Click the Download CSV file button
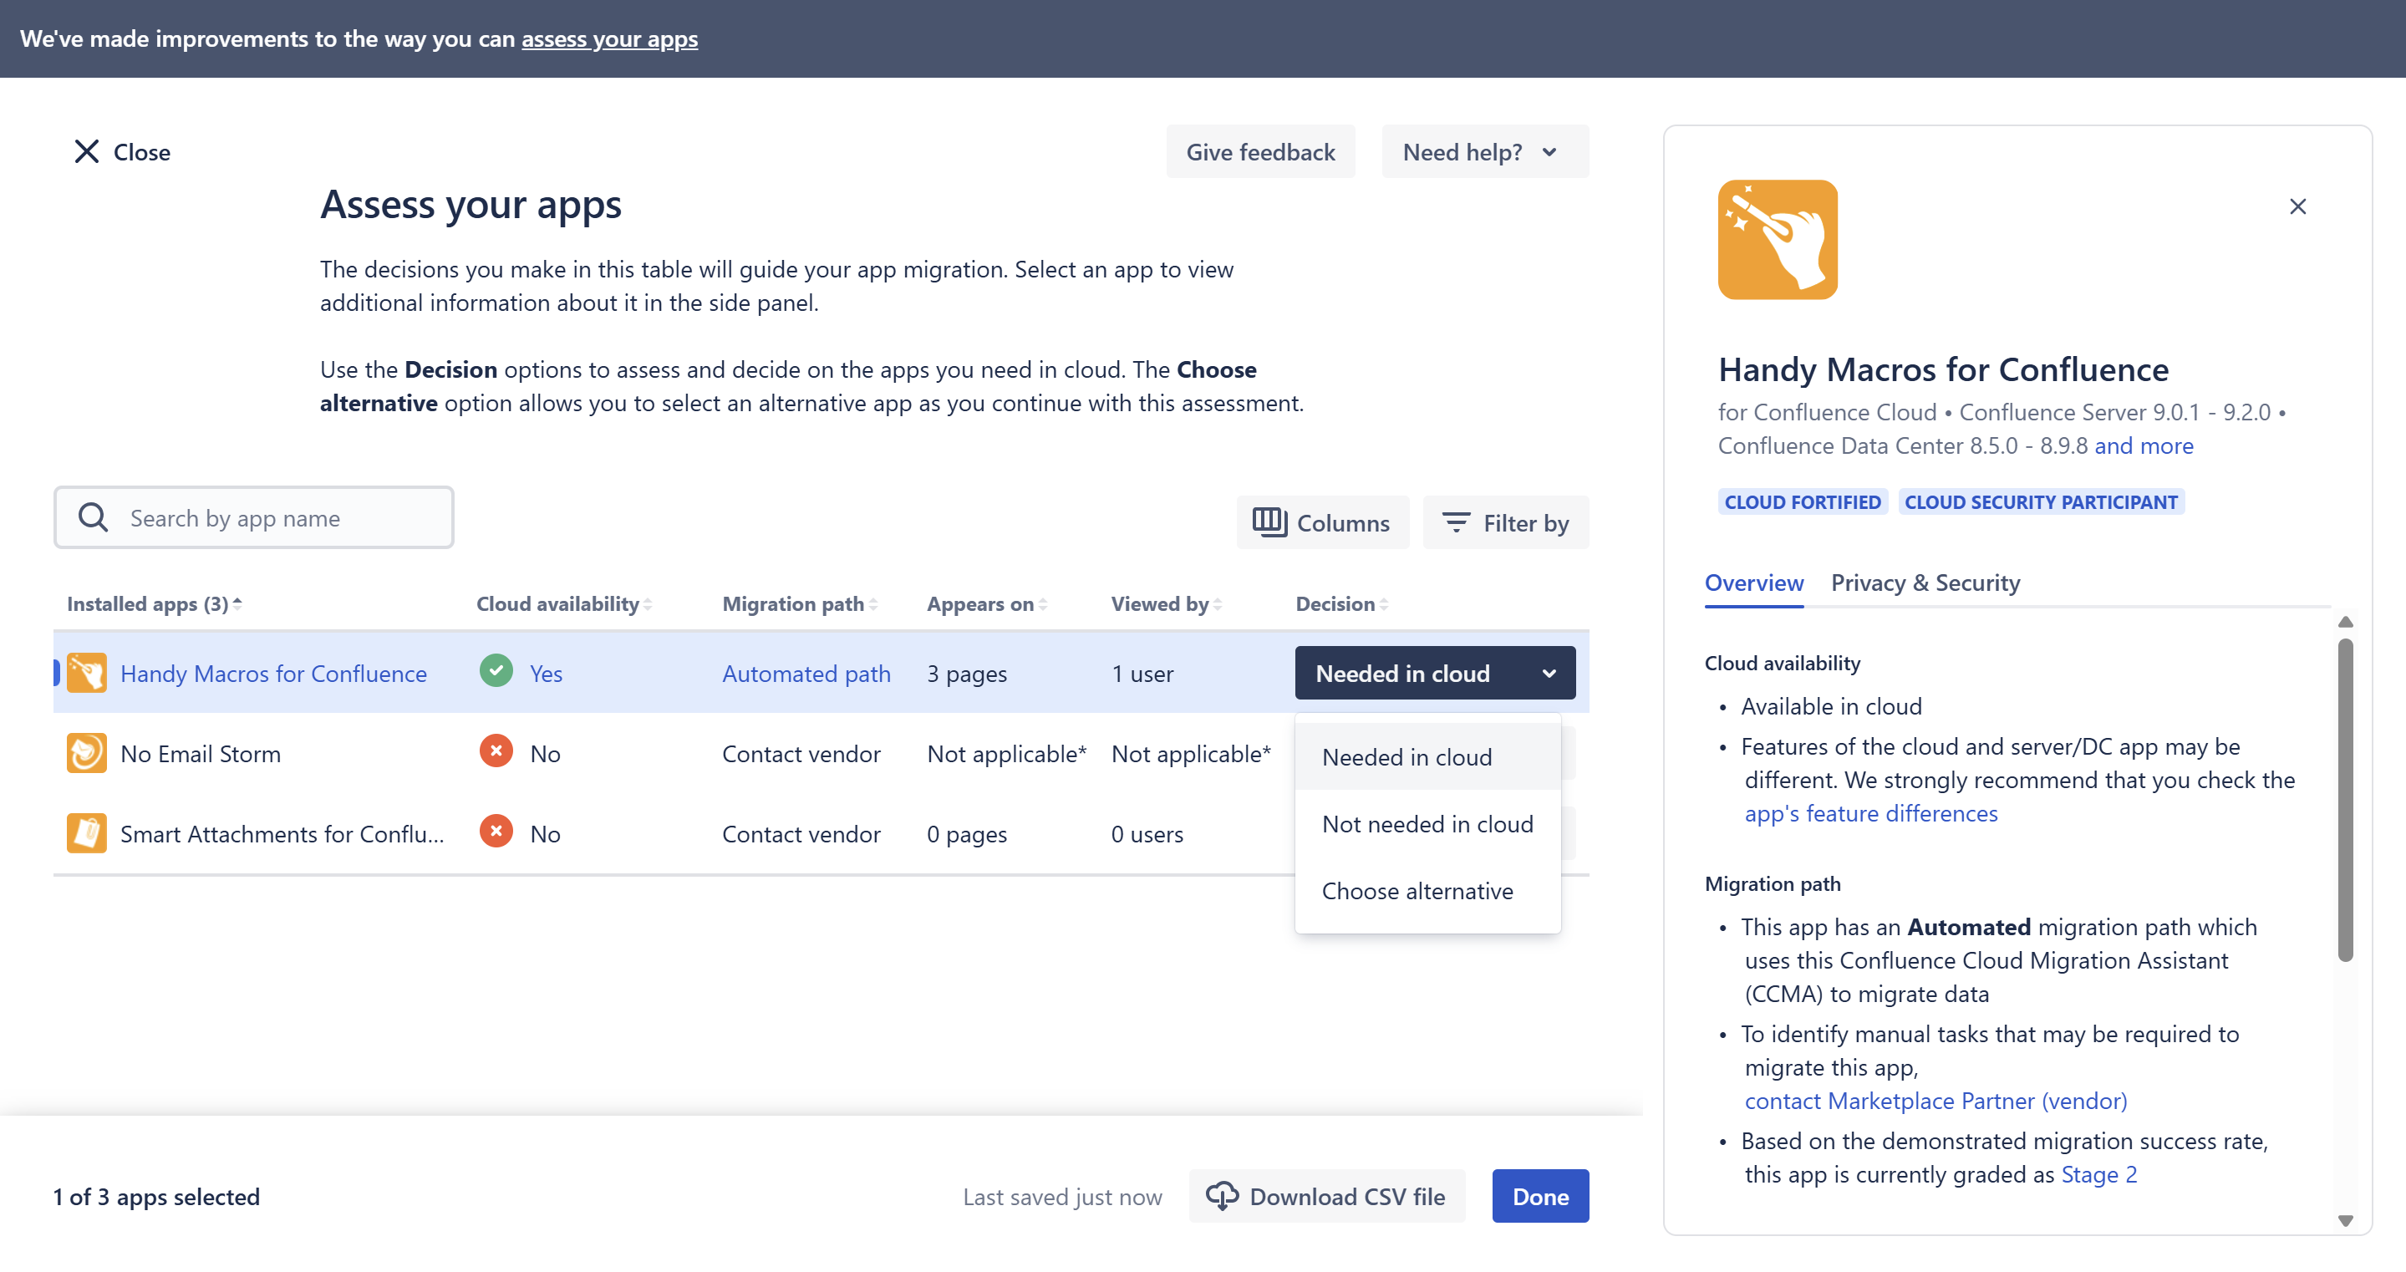The height and width of the screenshot is (1272, 2406). 1325,1196
